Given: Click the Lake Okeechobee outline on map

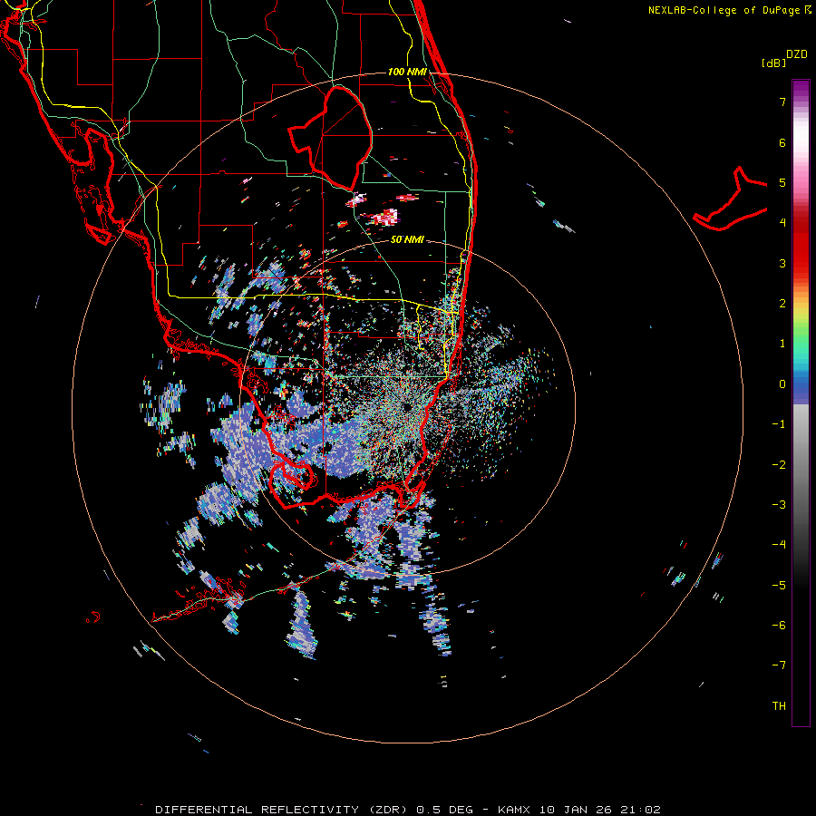Looking at the screenshot, I should point(331,138).
